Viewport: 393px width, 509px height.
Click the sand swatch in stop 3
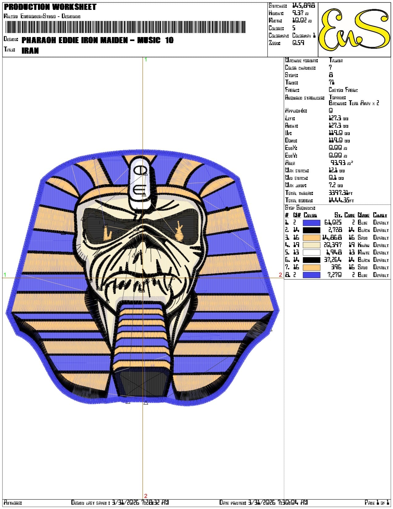311,238
